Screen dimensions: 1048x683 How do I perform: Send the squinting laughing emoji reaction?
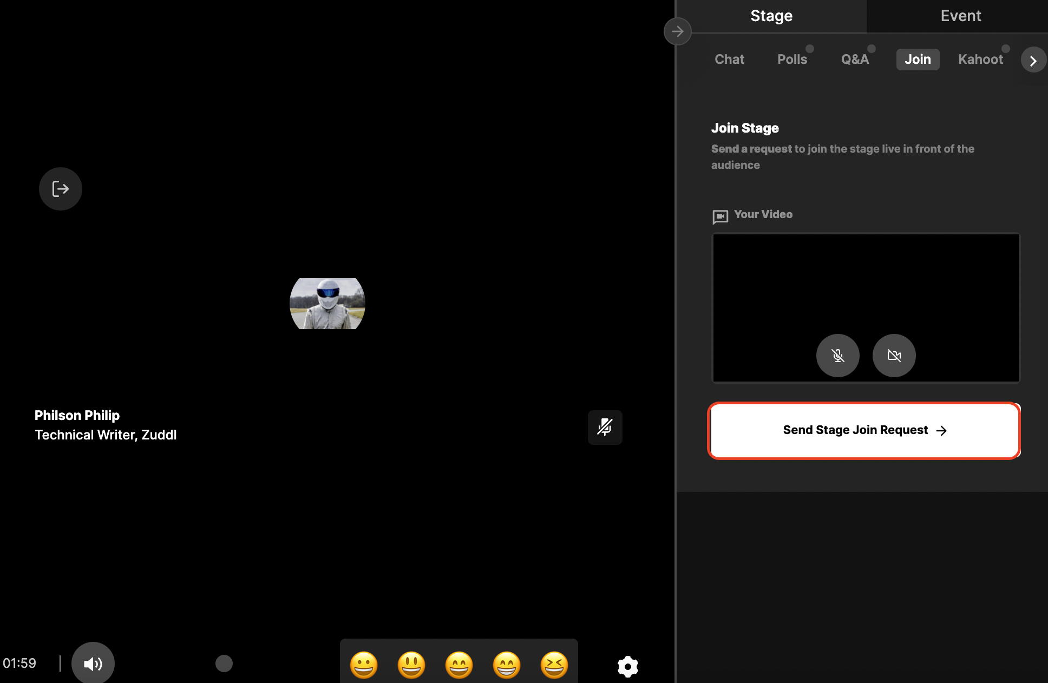(554, 665)
